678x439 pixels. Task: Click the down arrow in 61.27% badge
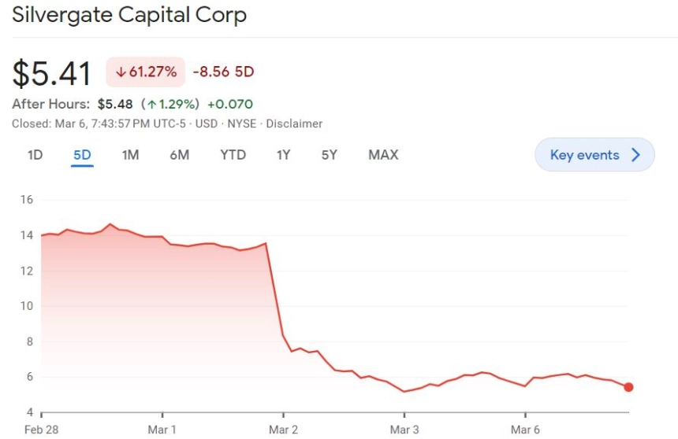[121, 72]
